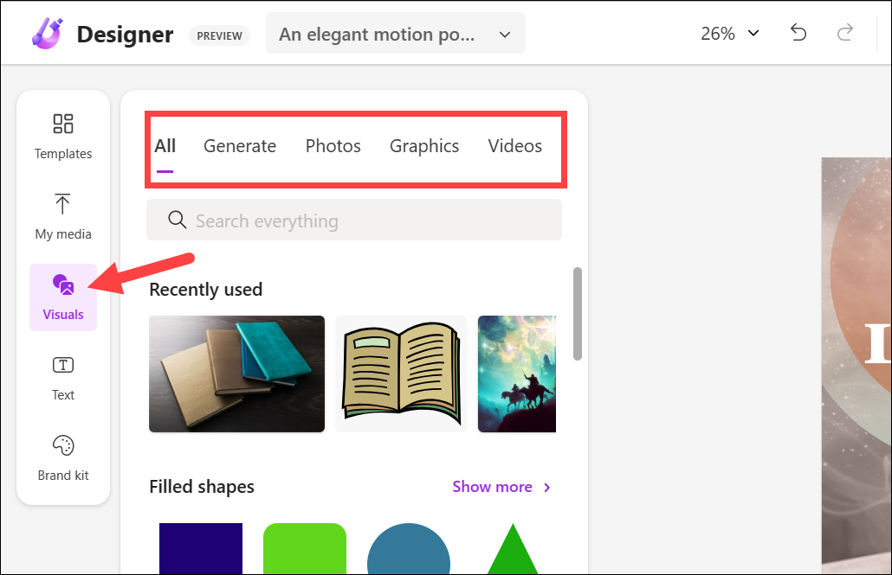The width and height of the screenshot is (892, 575).
Task: Insert the green triangle shape
Action: [x=513, y=549]
